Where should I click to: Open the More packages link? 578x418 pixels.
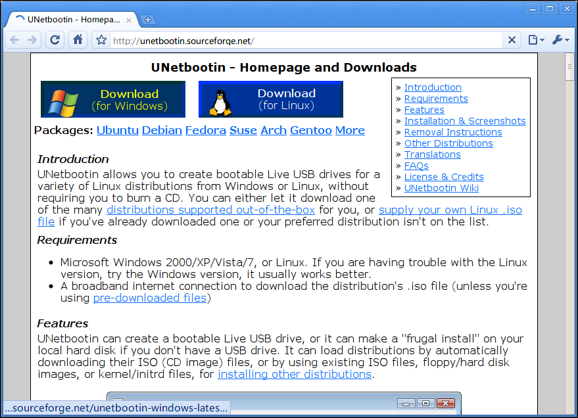350,130
